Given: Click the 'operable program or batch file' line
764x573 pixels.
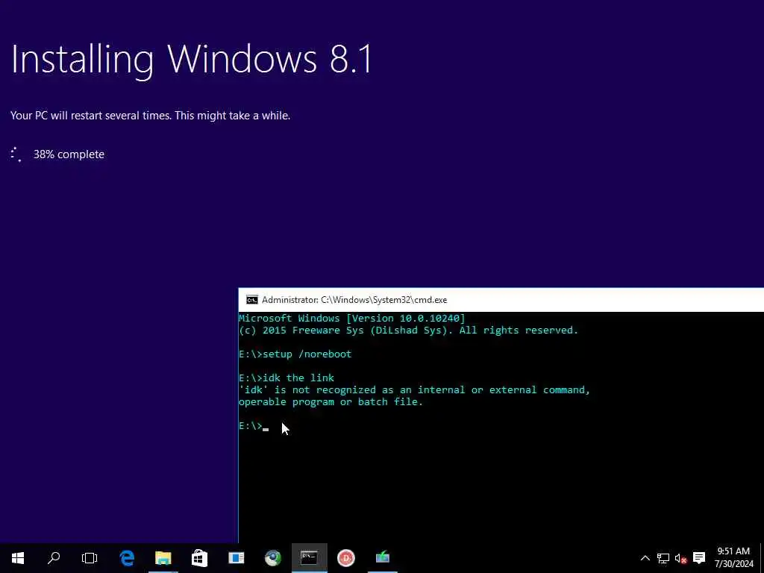Looking at the screenshot, I should click(x=331, y=402).
